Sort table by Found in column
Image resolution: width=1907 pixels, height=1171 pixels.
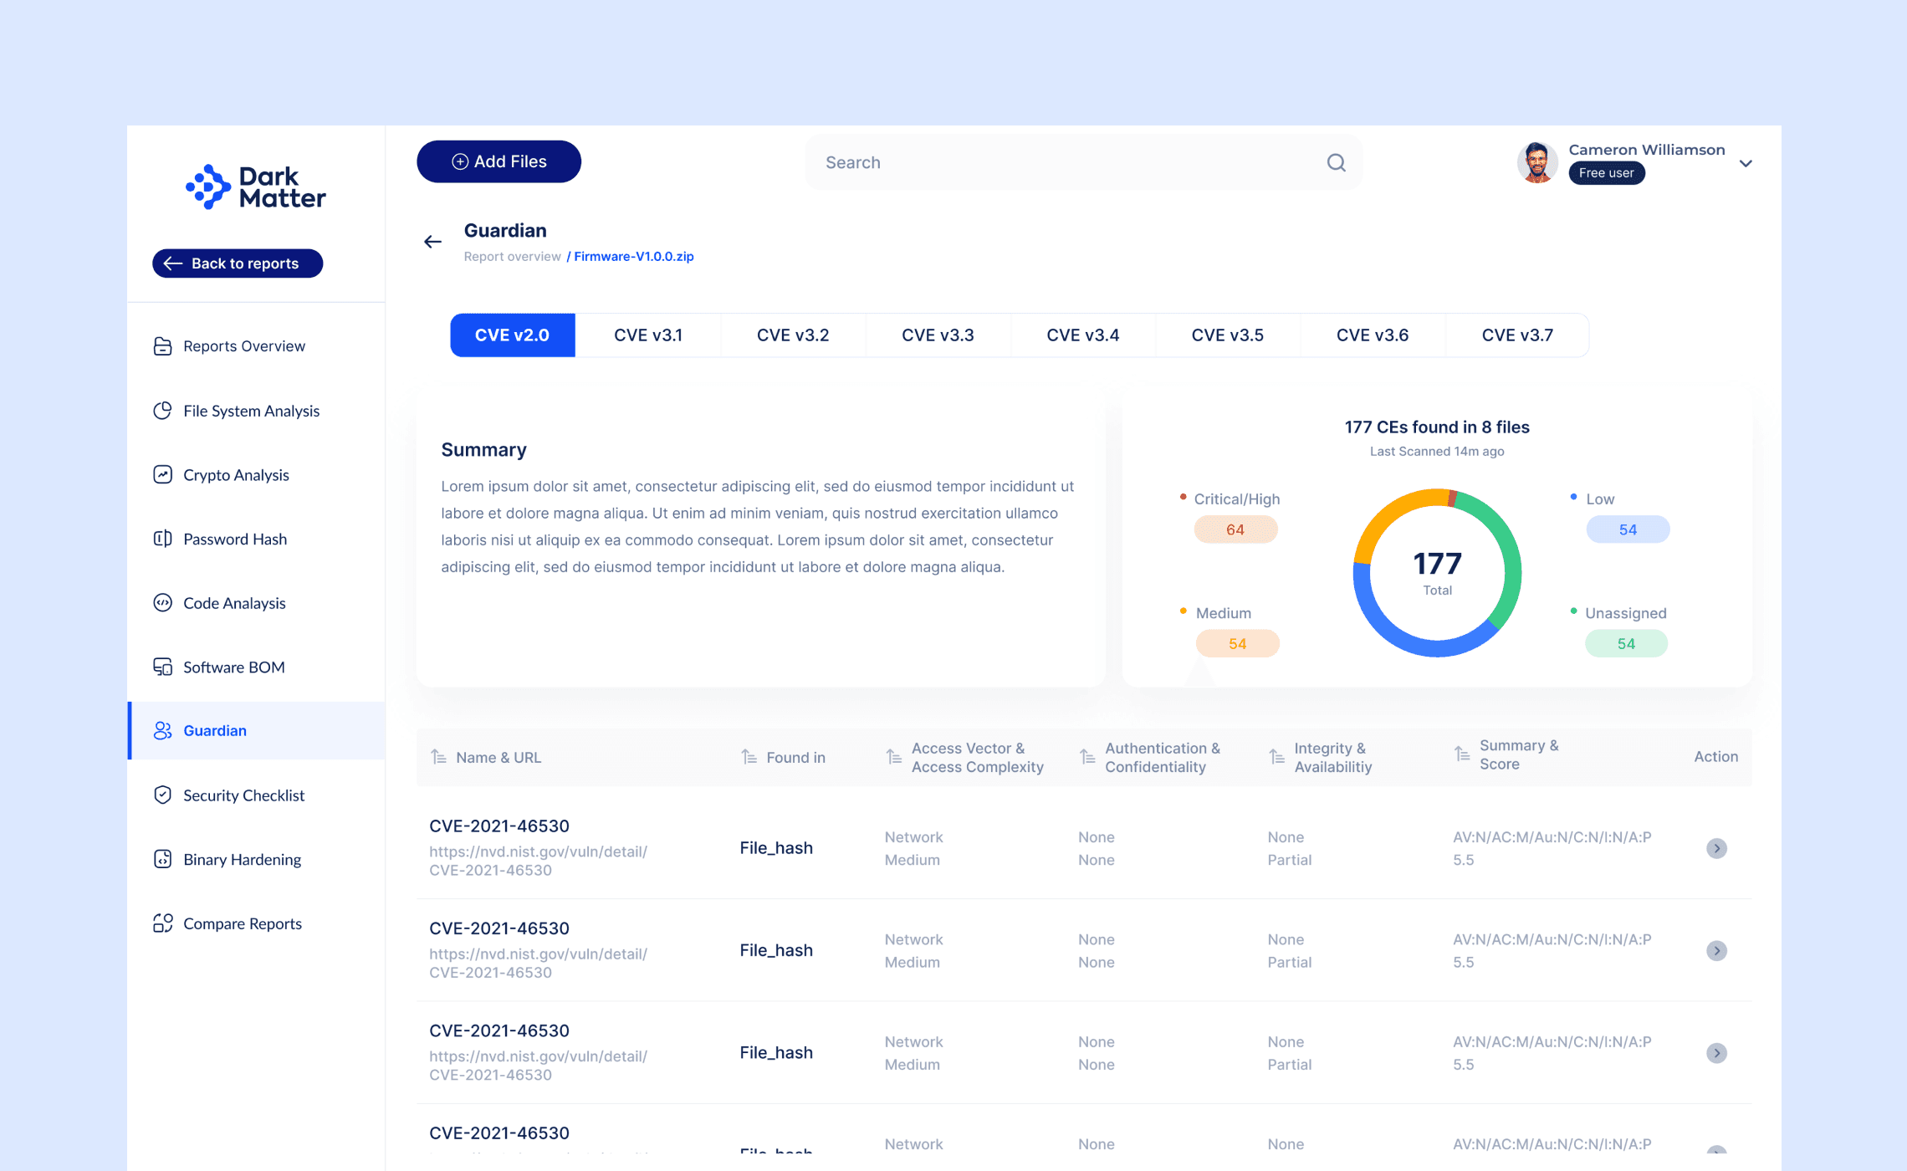(x=749, y=757)
